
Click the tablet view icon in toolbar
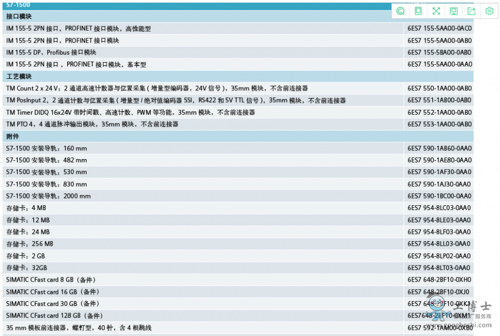tap(418, 11)
